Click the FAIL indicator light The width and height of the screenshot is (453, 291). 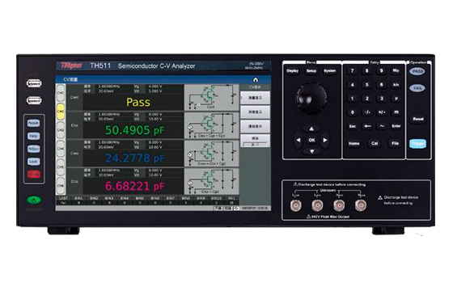[417, 88]
